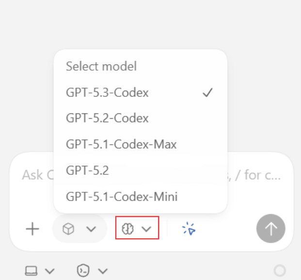Choose GPT-5.2-Codex model
Viewport: 301px width, 280px height.
(x=107, y=118)
